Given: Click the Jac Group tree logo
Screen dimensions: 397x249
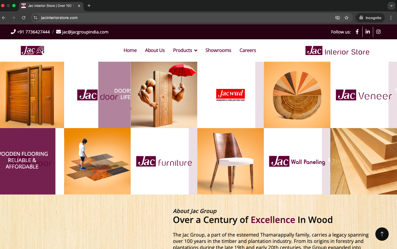Looking at the screenshot, I should (x=32, y=50).
